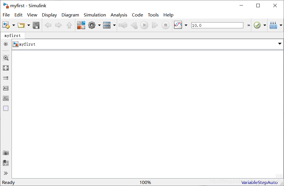Open the View menu
This screenshot has width=284, height=186.
click(32, 15)
